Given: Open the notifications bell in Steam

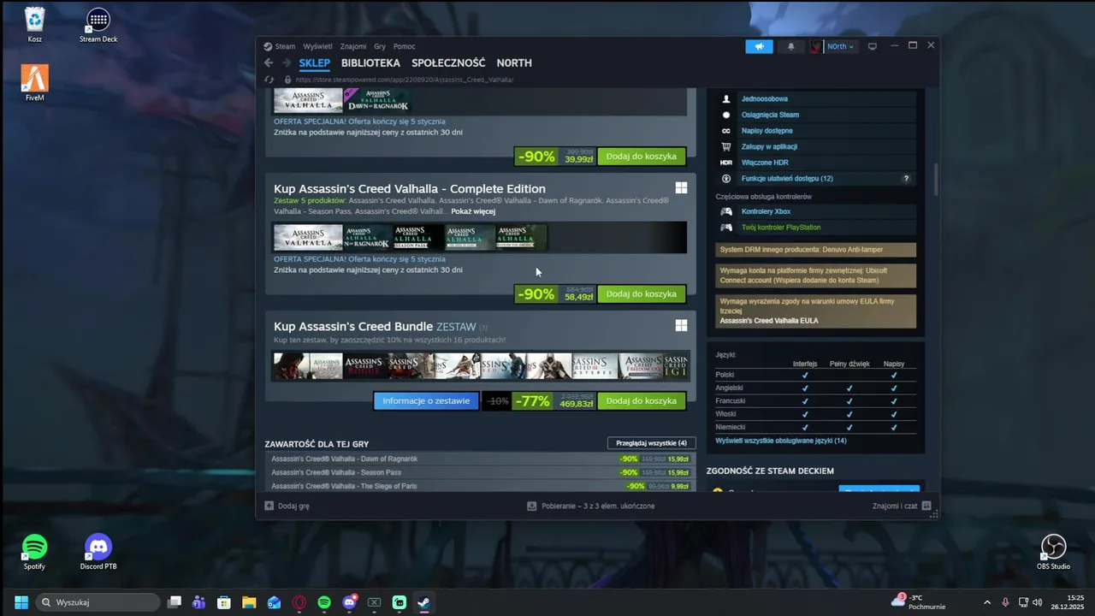Looking at the screenshot, I should tap(790, 46).
